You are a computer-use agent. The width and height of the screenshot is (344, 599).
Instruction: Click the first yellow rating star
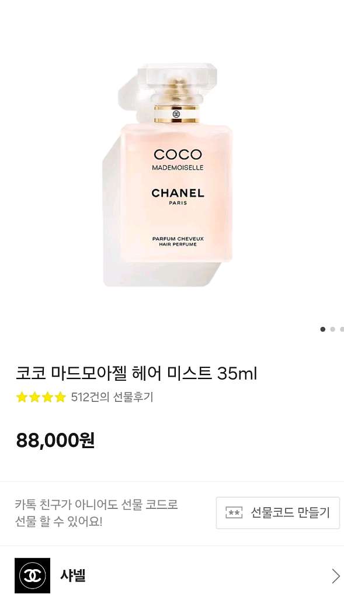(22, 397)
